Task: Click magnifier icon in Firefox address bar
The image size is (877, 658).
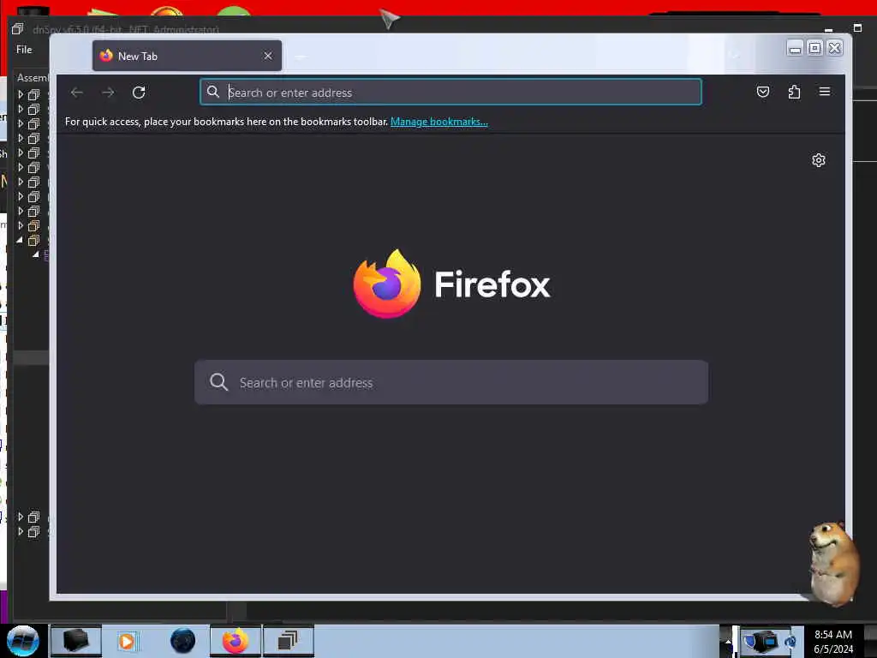Action: tap(212, 92)
